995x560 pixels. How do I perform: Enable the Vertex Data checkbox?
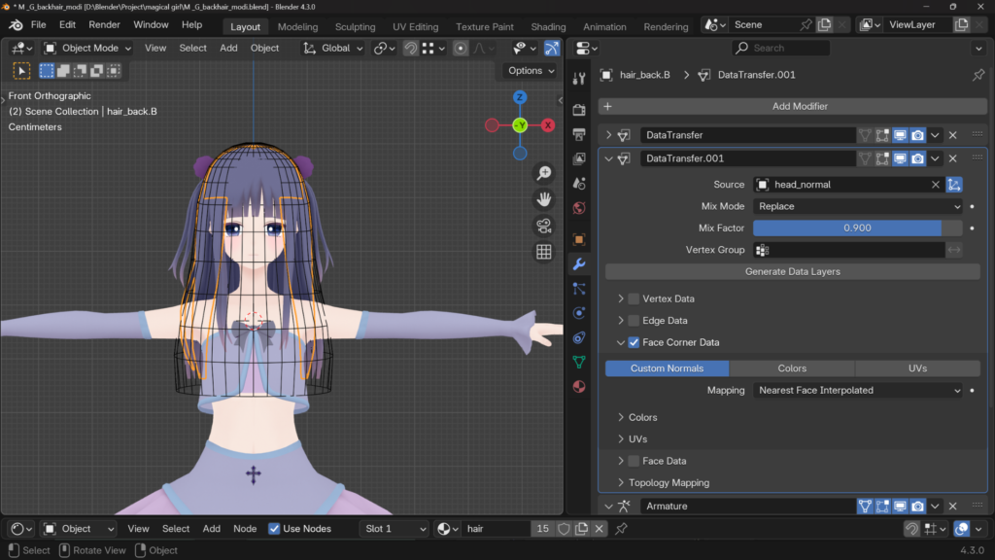634,298
